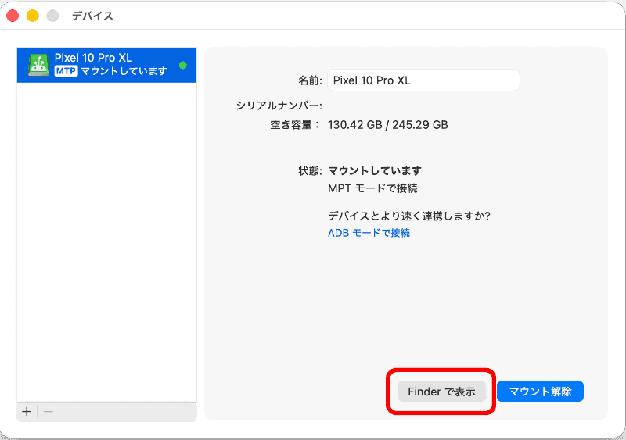Open the ADB モードで接続 link
626x440 pixels.
coord(369,233)
